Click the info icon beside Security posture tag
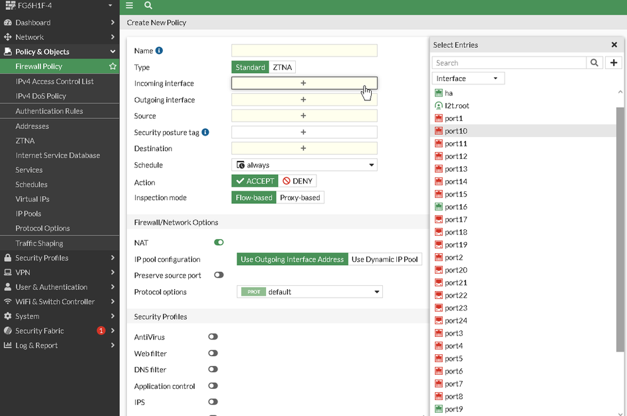The image size is (627, 416). pos(205,132)
